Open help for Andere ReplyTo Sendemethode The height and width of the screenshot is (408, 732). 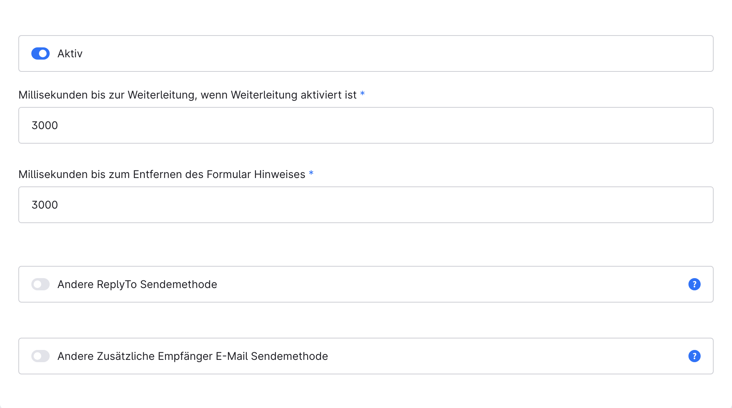[694, 284]
